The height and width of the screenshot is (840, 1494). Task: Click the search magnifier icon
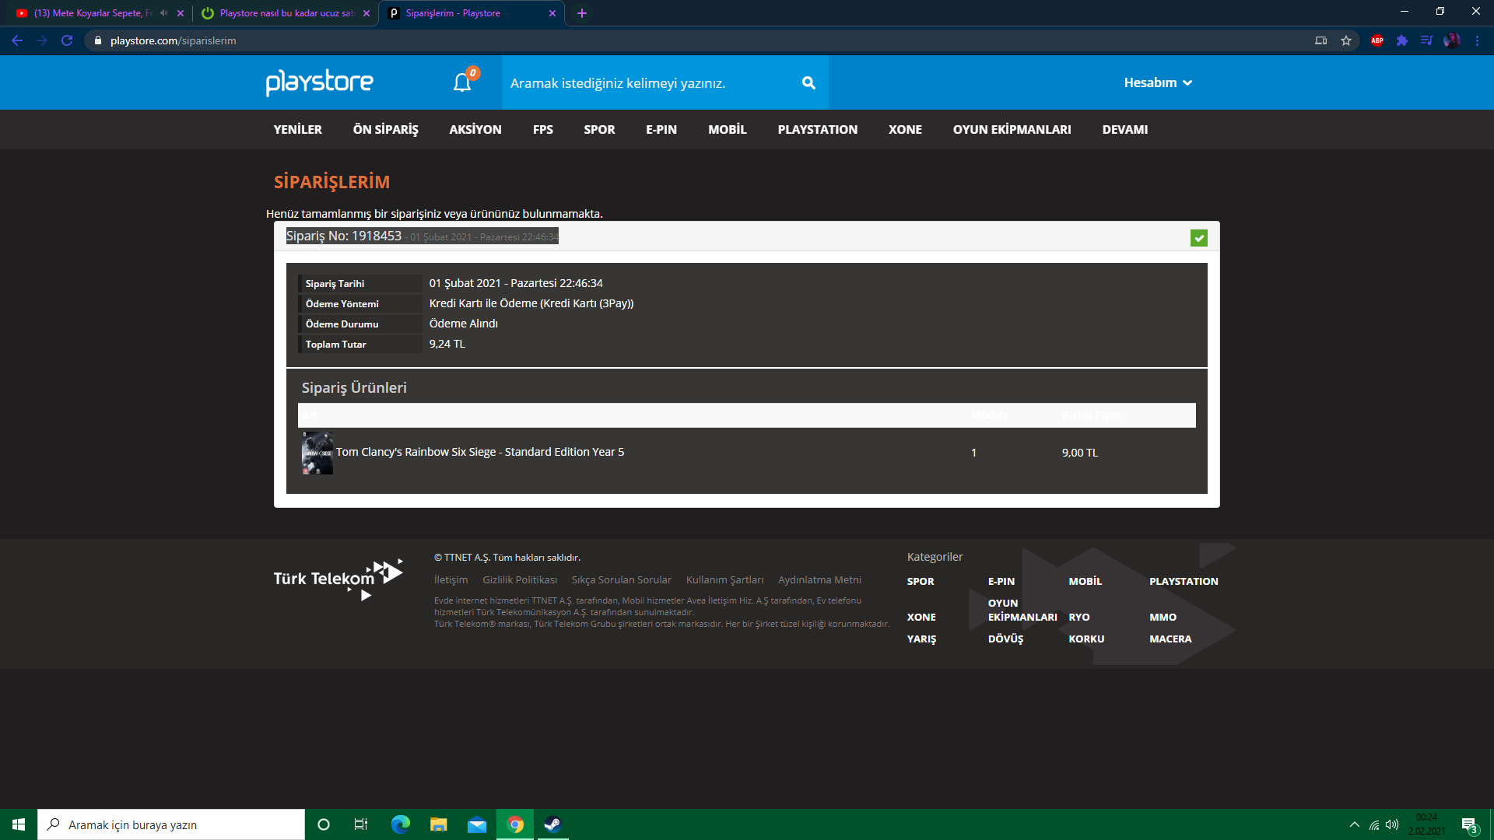click(808, 82)
